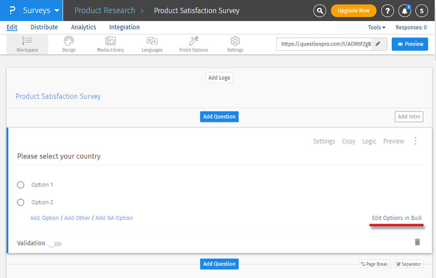
Task: Click the Edit Options in Bulk link
Action: pyautogui.click(x=397, y=218)
